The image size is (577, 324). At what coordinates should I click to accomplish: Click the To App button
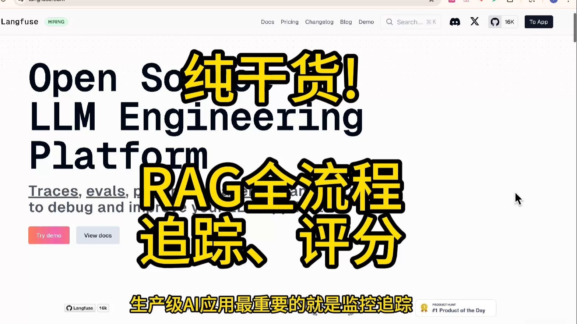pos(538,22)
